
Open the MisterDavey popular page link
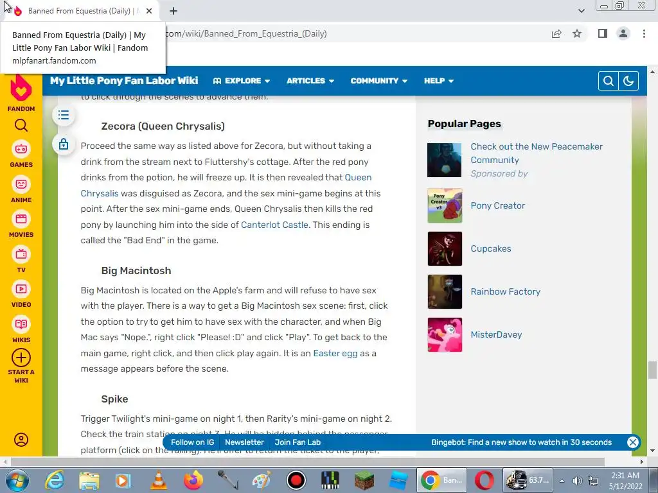[496, 334]
